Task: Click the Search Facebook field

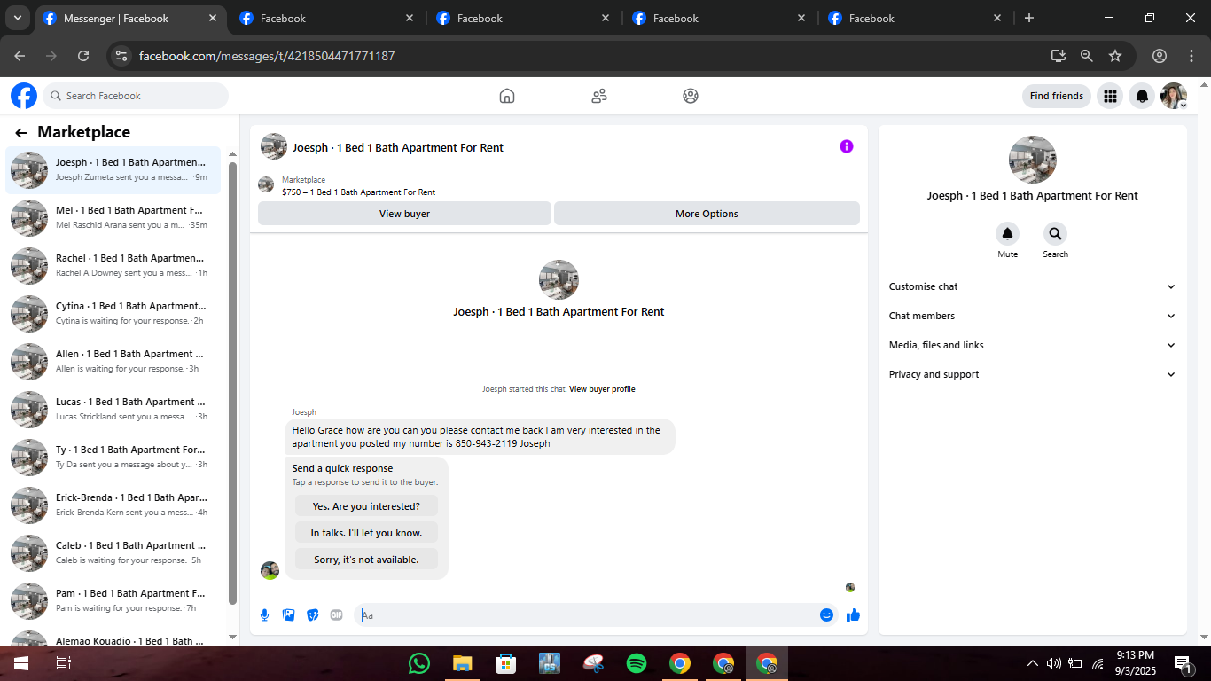Action: click(136, 96)
